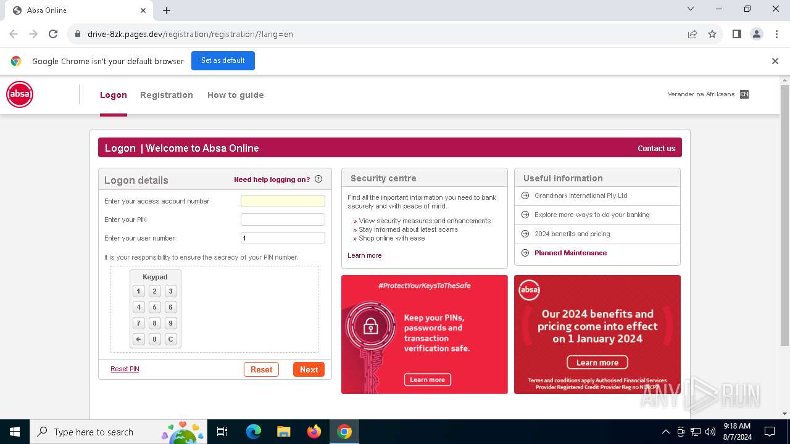Click the share page icon
Viewport: 790px width, 444px height.
click(x=692, y=34)
